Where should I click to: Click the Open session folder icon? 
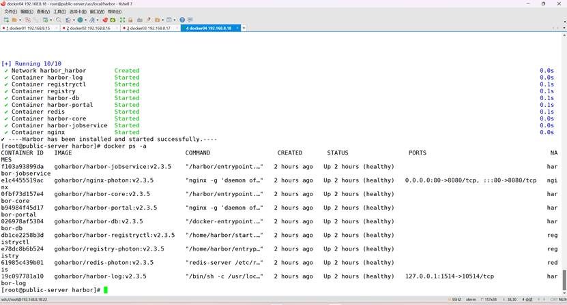pyautogui.click(x=14, y=20)
